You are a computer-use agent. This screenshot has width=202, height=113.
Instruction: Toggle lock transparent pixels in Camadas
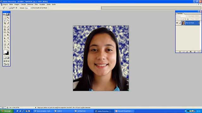click(x=181, y=19)
